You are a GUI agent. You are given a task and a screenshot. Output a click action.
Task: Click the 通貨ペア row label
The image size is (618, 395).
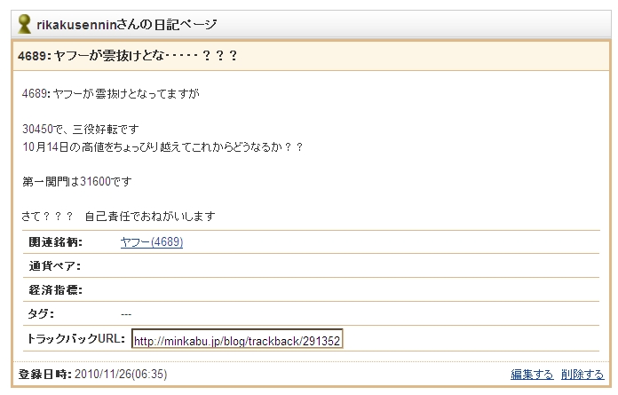click(54, 265)
